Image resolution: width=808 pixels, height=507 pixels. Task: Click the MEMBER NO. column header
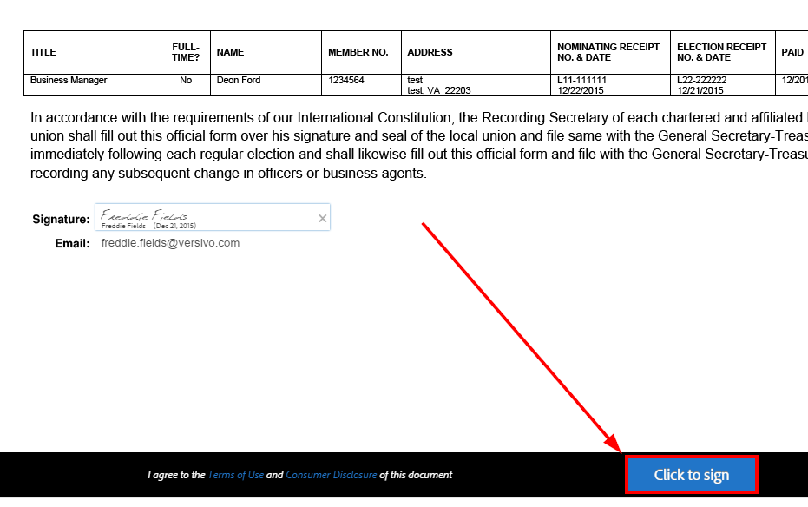[x=361, y=53]
